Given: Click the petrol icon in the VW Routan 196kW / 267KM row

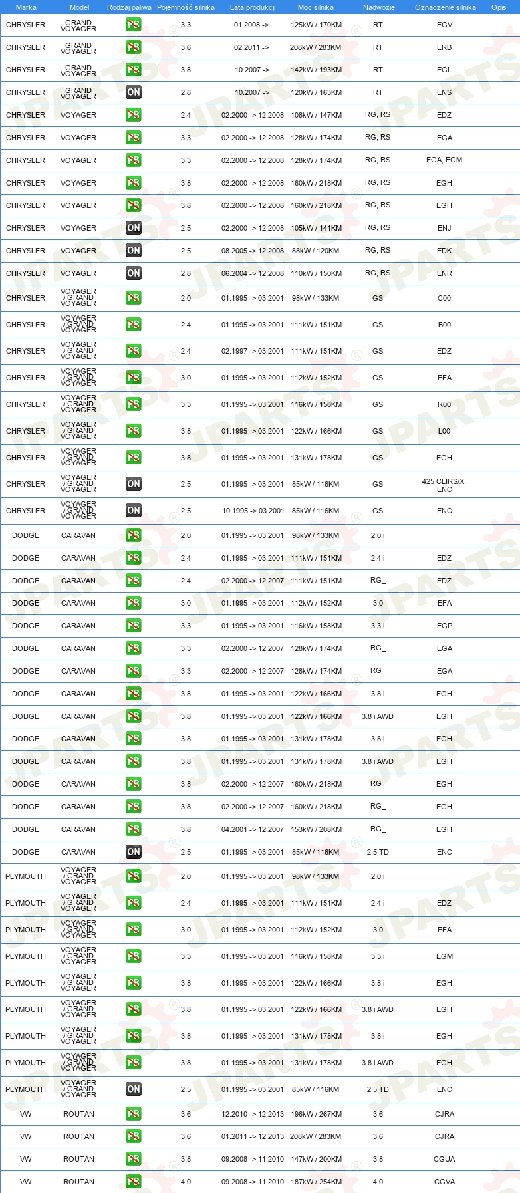Looking at the screenshot, I should (x=134, y=1114).
